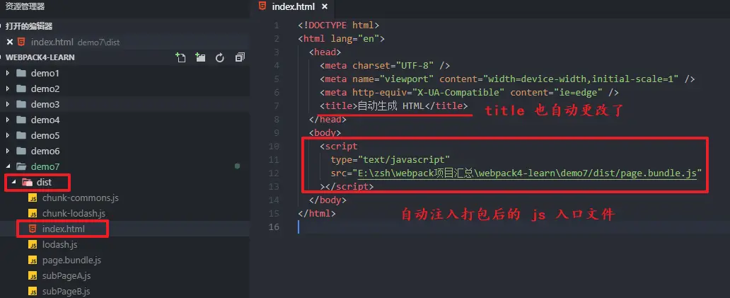Image resolution: width=730 pixels, height=298 pixels.
Task: Click the New File icon in WEBPACK4-LEARN header
Action: pyautogui.click(x=180, y=57)
